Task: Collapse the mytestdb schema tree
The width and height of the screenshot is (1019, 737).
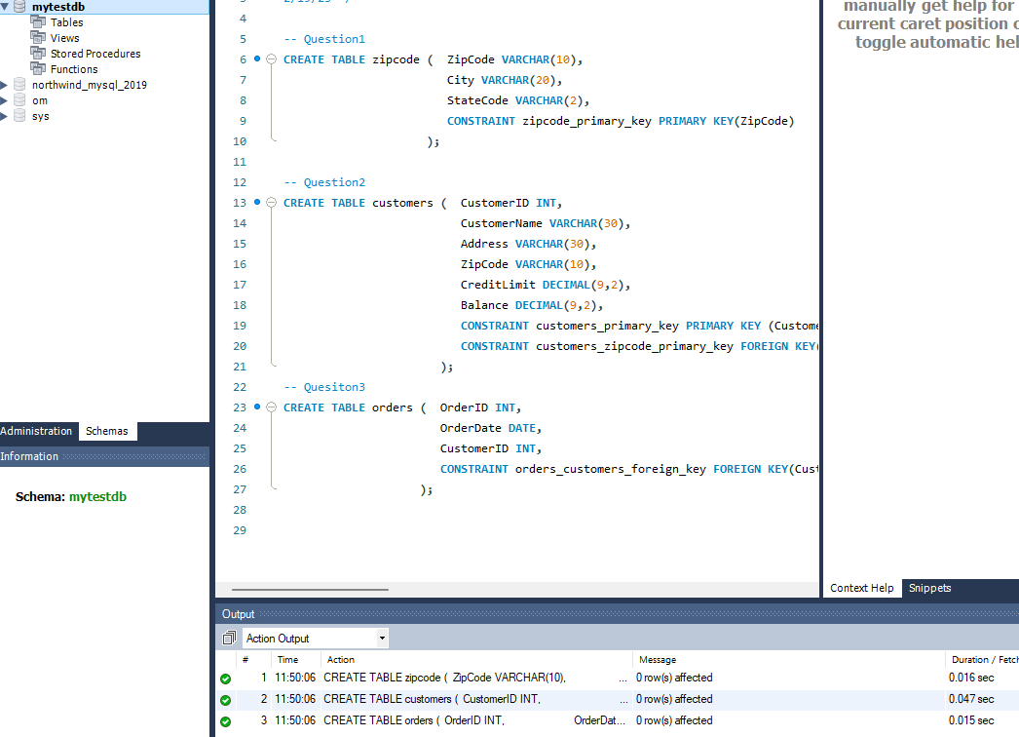Action: pos(5,7)
